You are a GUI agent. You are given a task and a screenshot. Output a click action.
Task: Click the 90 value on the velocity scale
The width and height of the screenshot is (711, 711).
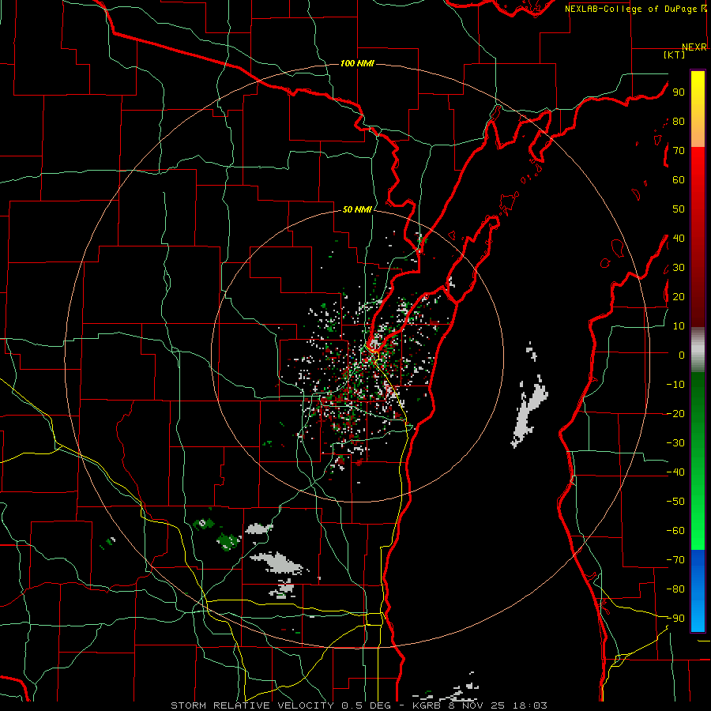point(679,92)
